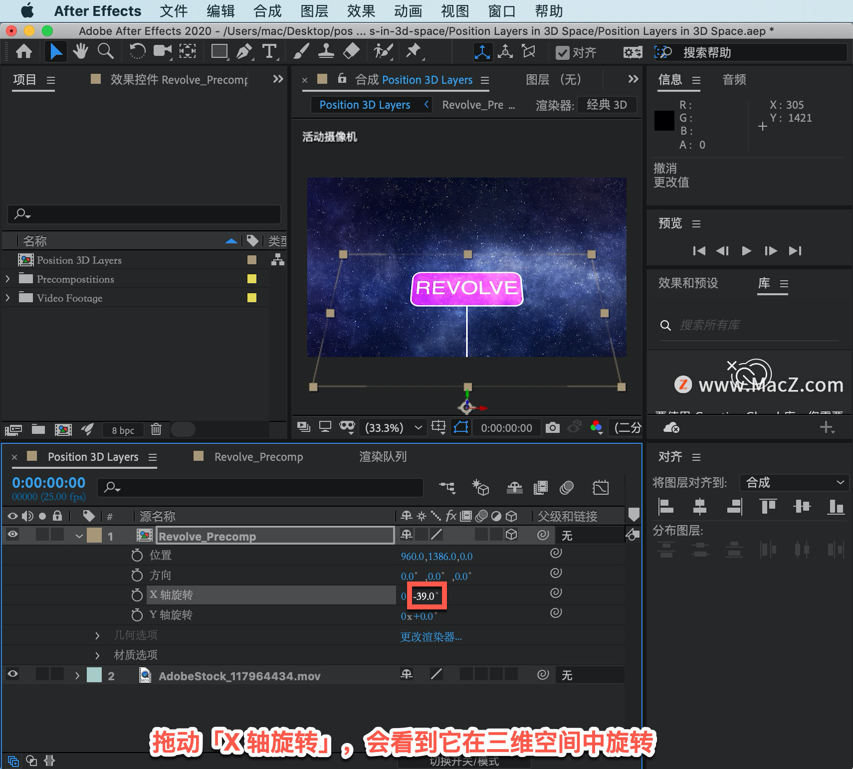Select the Brush tool

pos(301,51)
